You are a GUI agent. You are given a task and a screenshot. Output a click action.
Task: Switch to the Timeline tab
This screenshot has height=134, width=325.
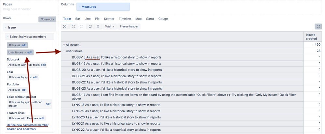point(125,19)
